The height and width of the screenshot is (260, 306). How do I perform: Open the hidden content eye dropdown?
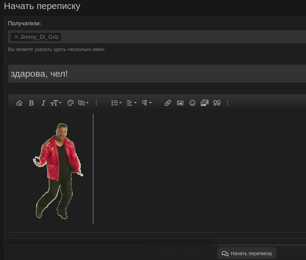(83, 103)
